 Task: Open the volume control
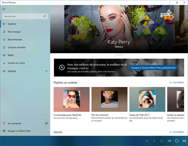coord(184,141)
